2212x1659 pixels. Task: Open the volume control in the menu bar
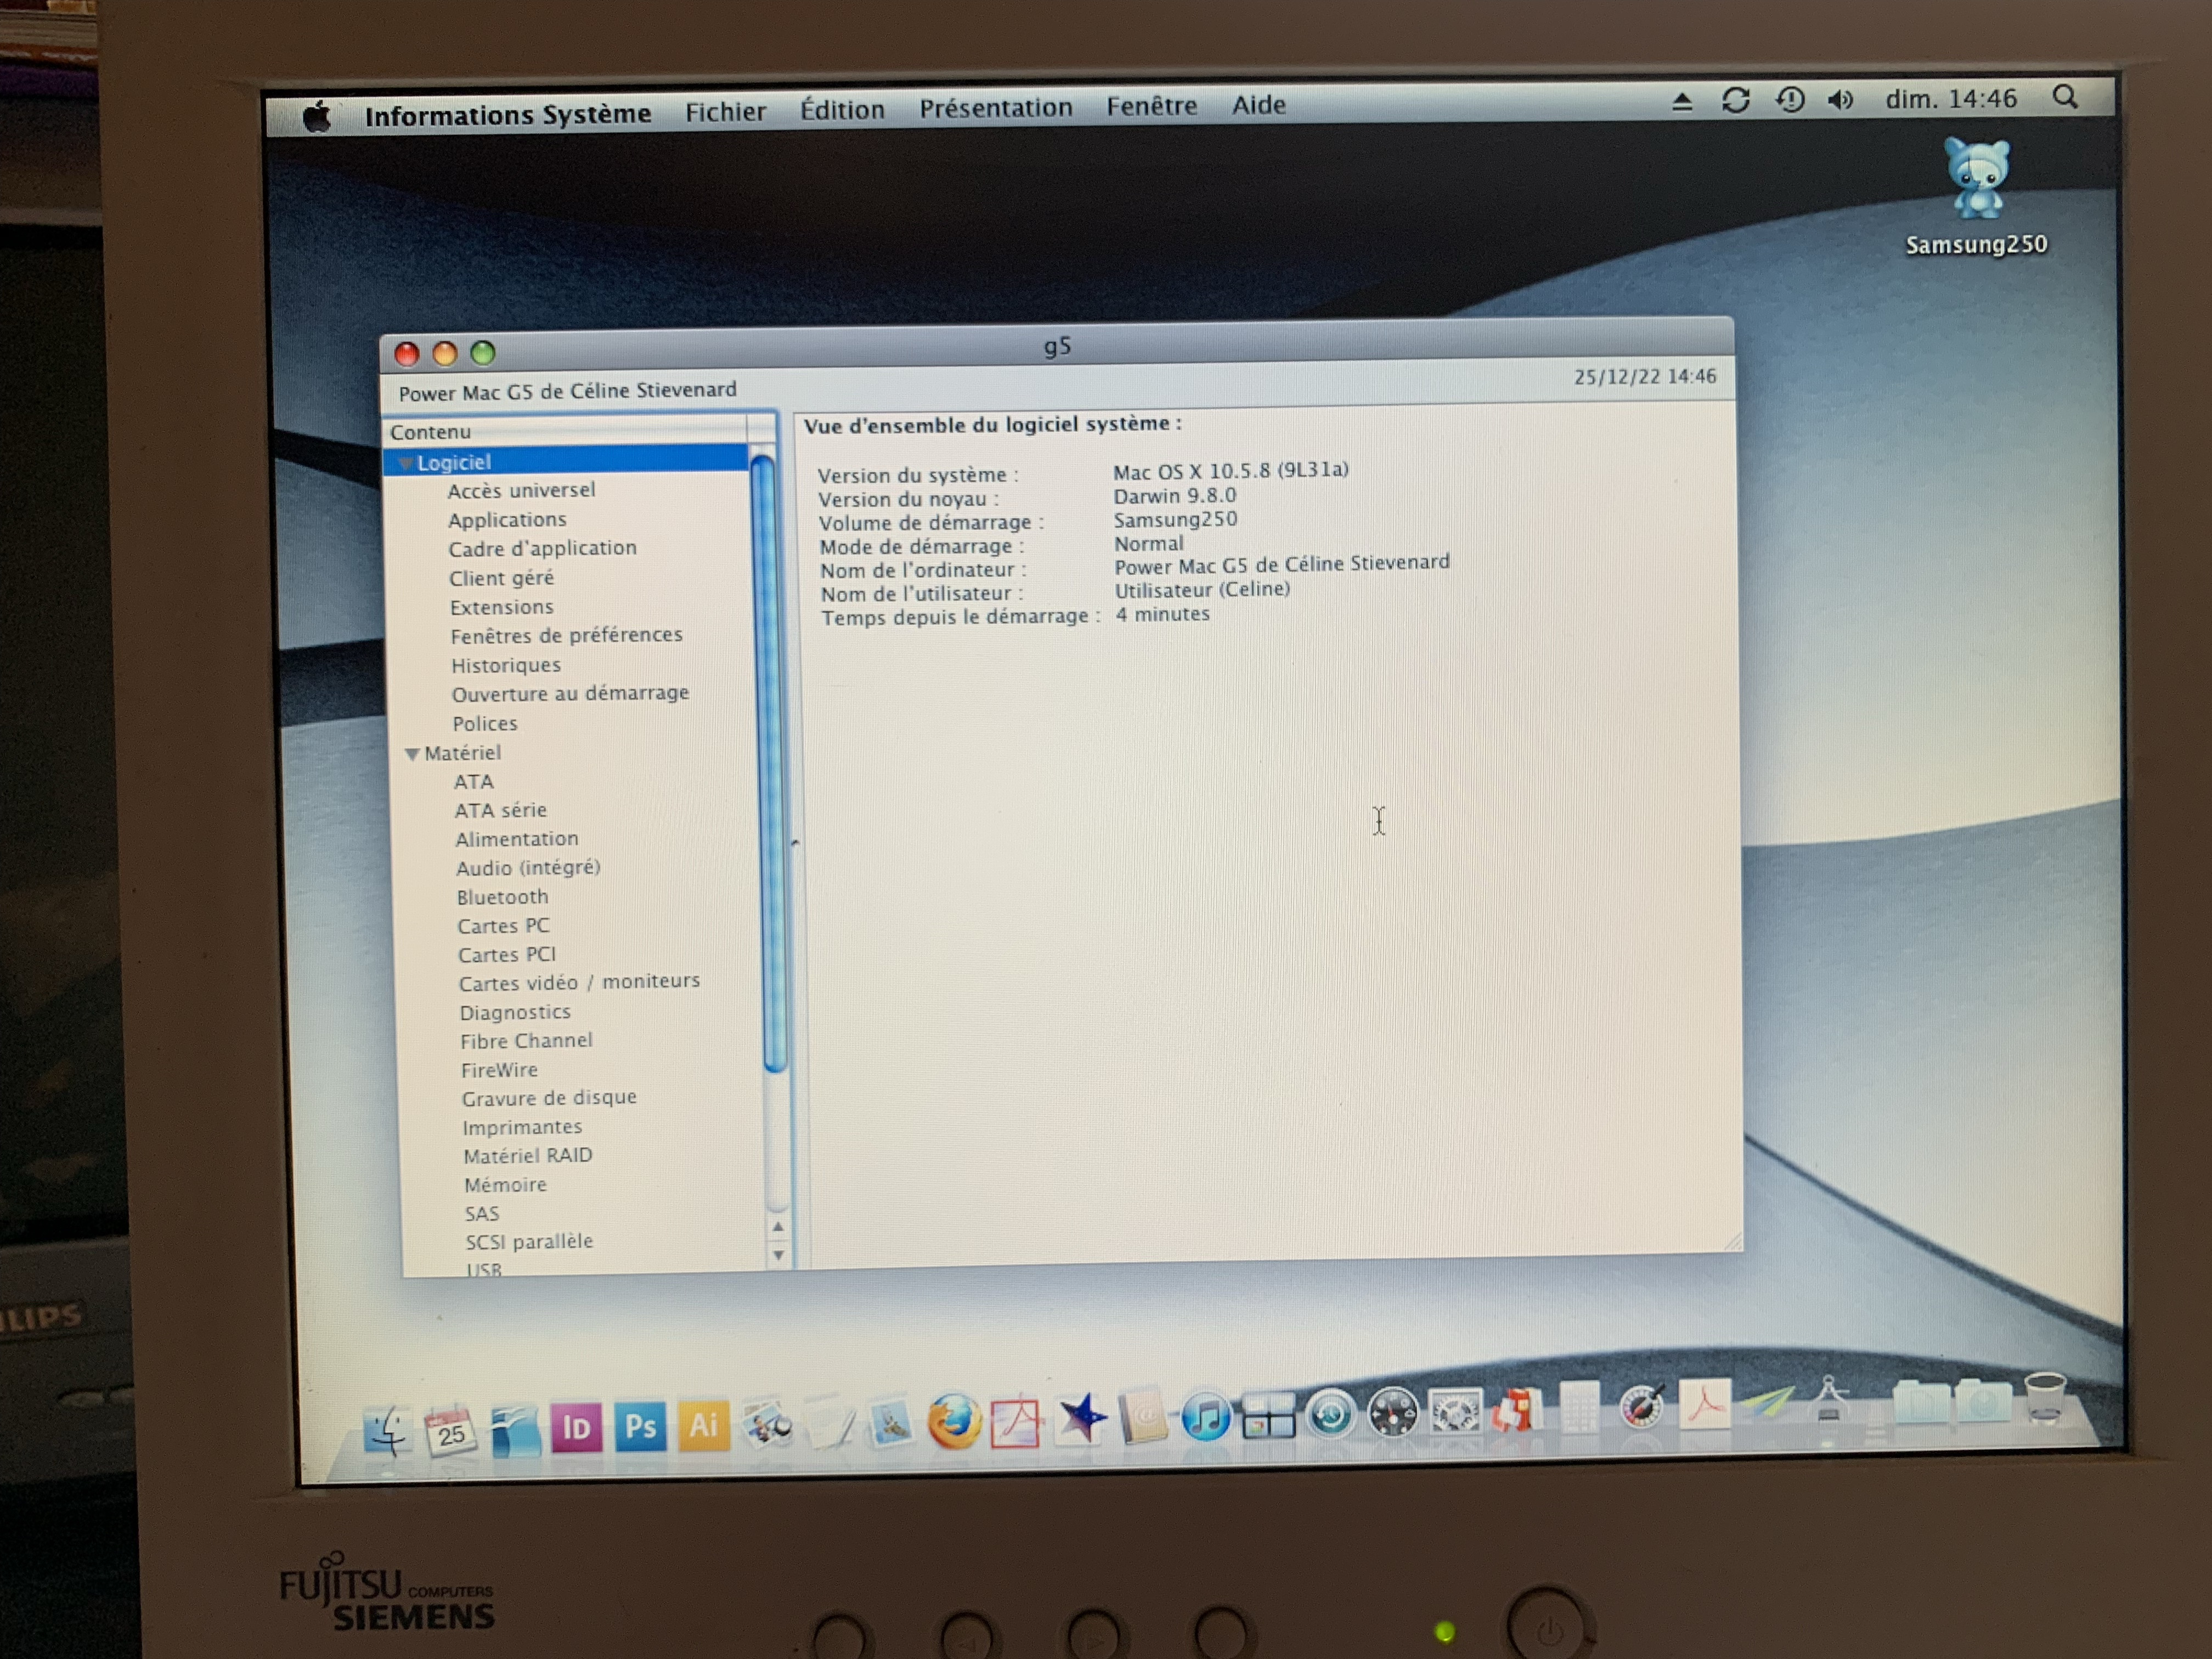point(1840,100)
